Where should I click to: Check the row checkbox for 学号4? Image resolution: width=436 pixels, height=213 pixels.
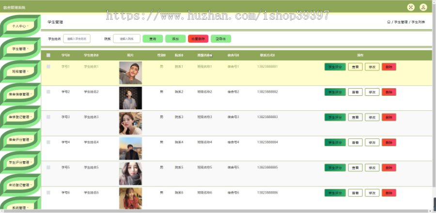pyautogui.click(x=48, y=142)
